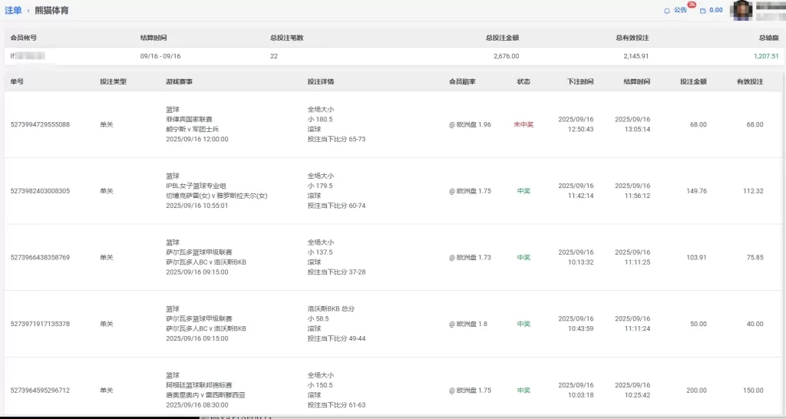This screenshot has height=419, width=786.
Task: Click the 注单 breadcrumb link
Action: tap(13, 10)
